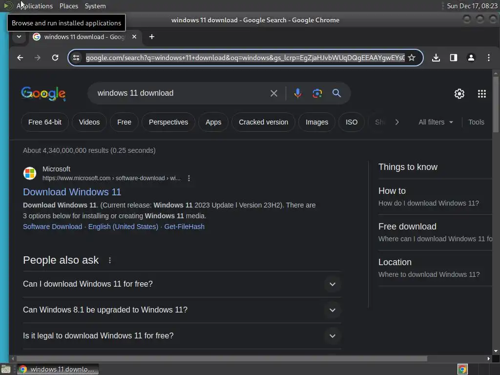Click the forward navigation arrow

[x=37, y=58]
